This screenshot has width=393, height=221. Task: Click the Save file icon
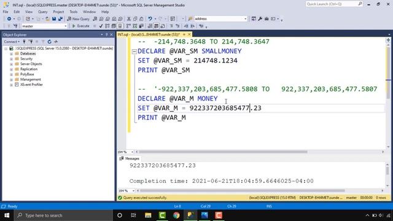pyautogui.click(x=54, y=19)
